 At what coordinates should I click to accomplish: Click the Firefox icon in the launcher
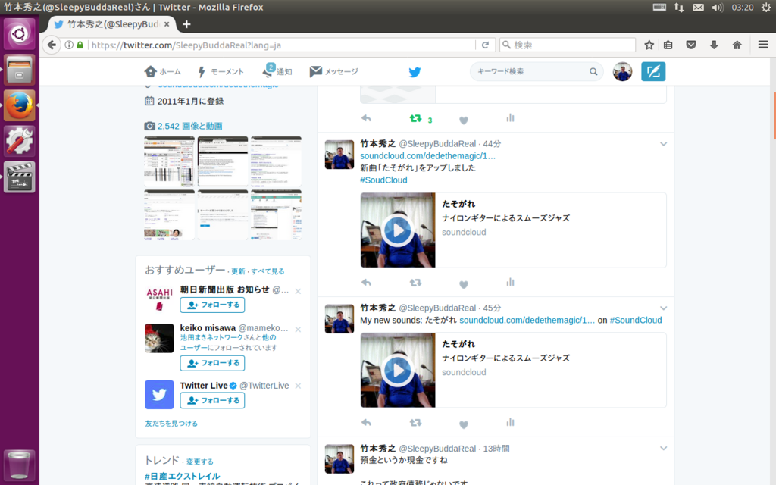tap(19, 105)
